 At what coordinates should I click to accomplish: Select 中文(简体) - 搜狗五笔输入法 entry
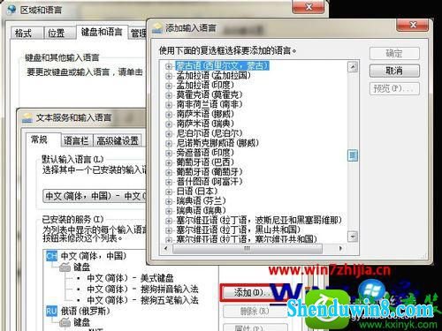tap(142, 300)
